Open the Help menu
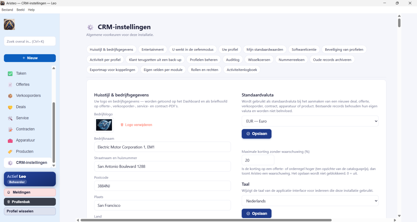This screenshot has width=417, height=222. (31, 10)
